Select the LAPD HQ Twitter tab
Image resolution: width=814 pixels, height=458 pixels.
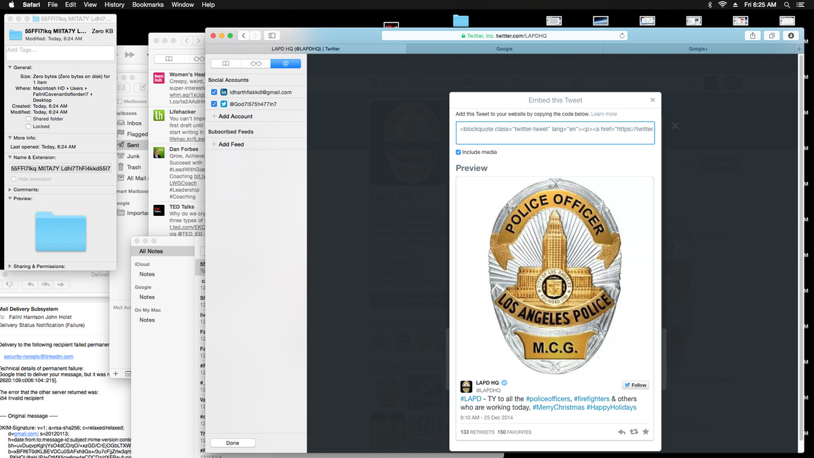[x=306, y=49]
